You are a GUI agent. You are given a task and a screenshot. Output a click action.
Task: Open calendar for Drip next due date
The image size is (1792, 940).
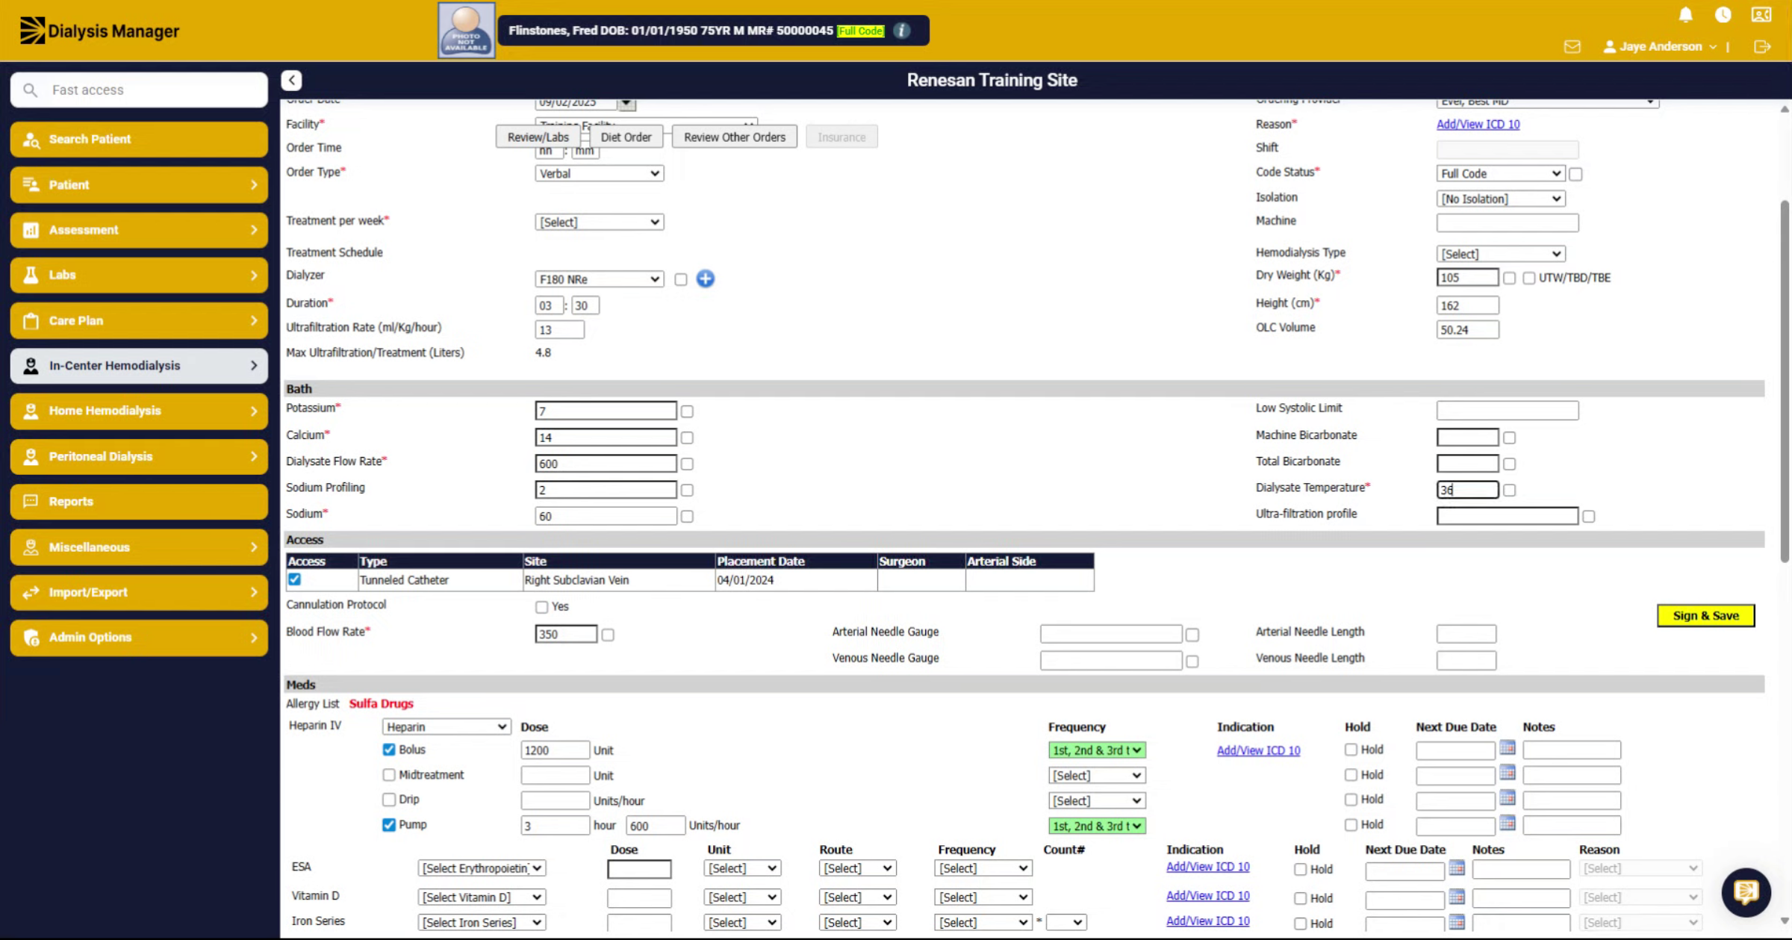click(1508, 798)
